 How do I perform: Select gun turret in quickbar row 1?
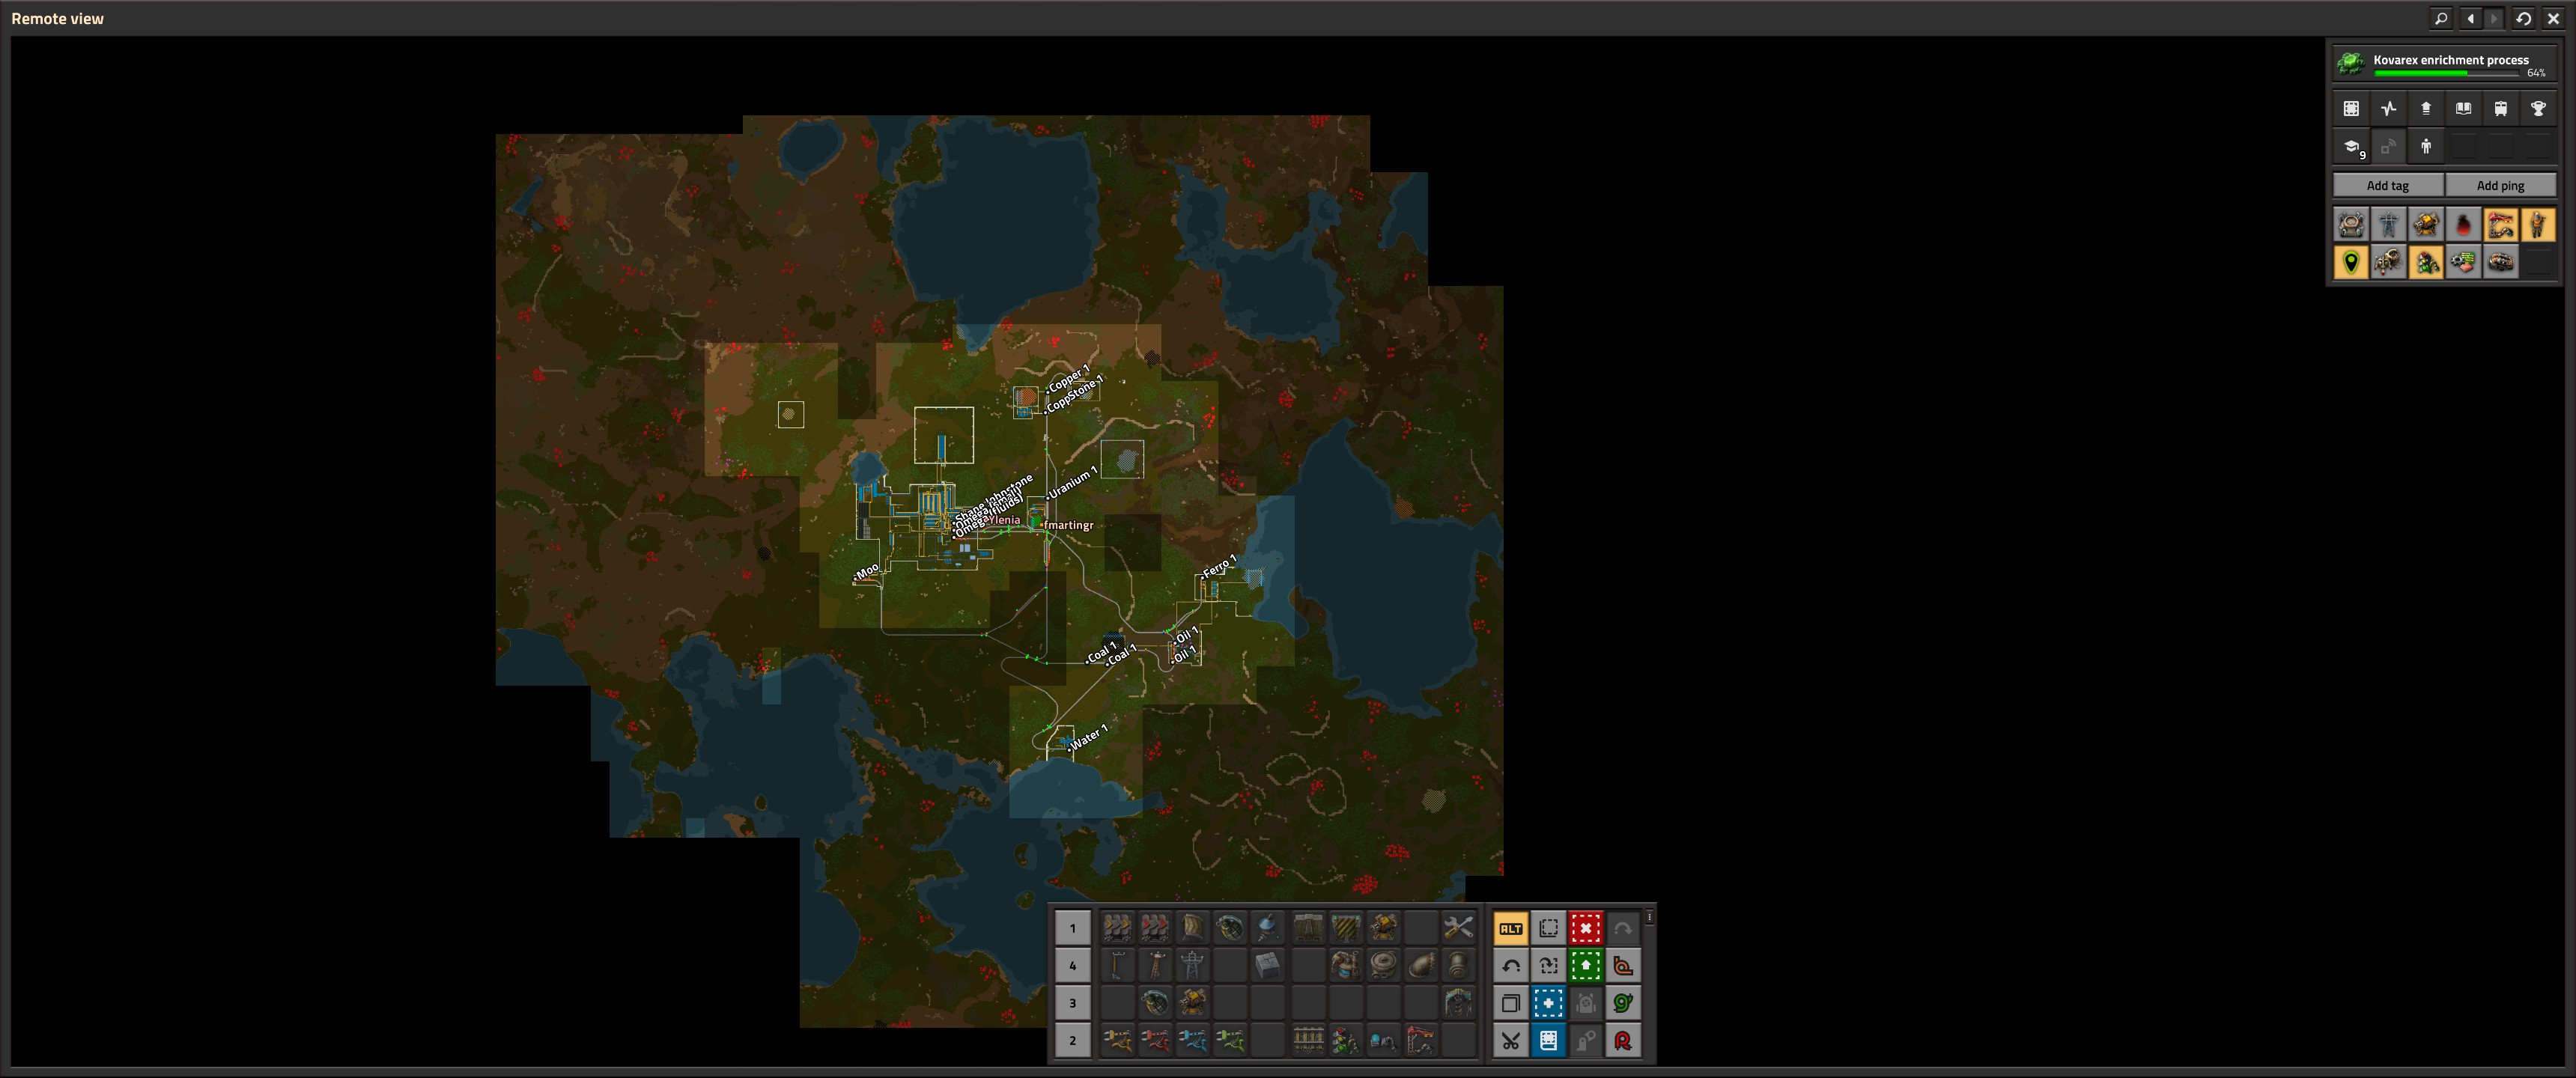tap(1383, 928)
